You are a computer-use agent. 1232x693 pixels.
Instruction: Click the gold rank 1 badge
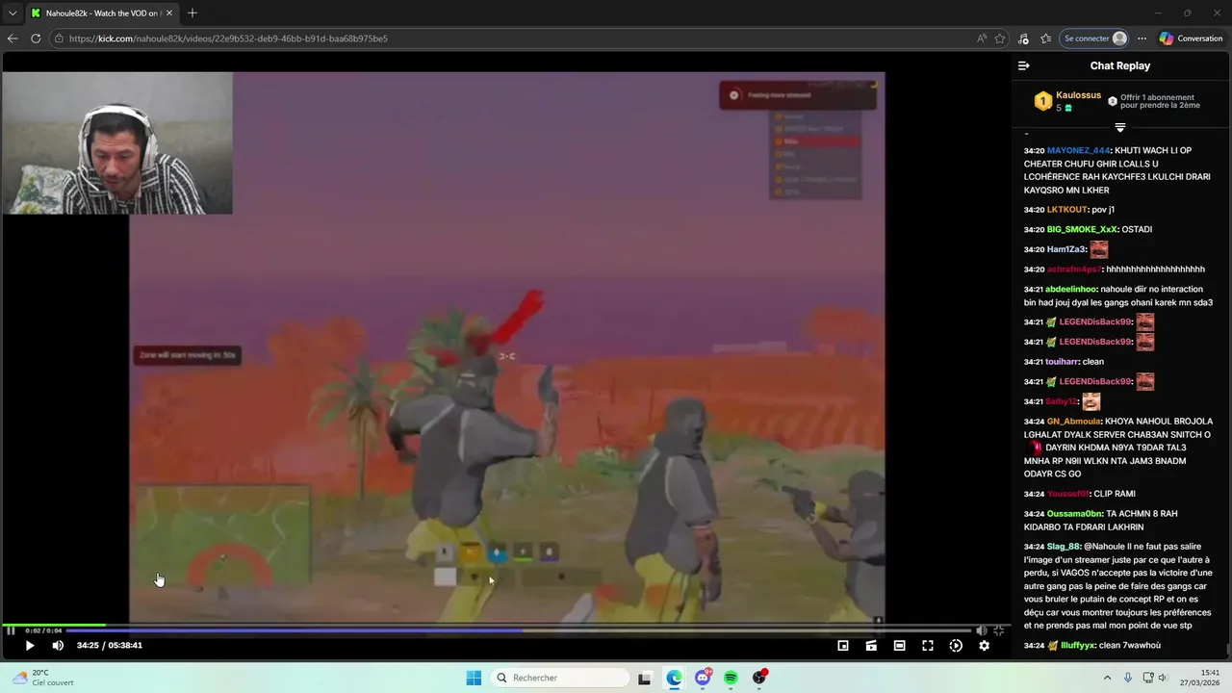click(x=1042, y=101)
